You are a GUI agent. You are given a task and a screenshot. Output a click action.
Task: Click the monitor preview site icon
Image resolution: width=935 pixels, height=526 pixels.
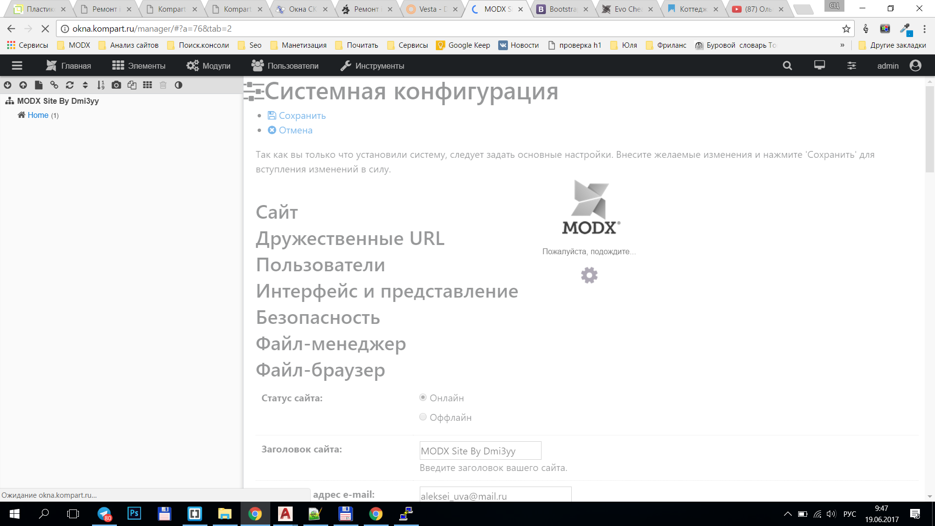[820, 65]
